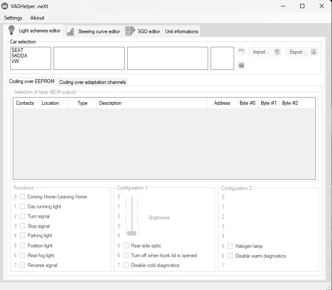The height and width of the screenshot is (290, 332).
Task: Click the up arrow icon on Import button
Action: pyautogui.click(x=277, y=52)
